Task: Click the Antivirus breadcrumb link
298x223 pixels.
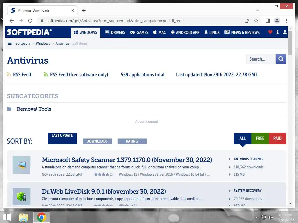Action: (x=62, y=44)
